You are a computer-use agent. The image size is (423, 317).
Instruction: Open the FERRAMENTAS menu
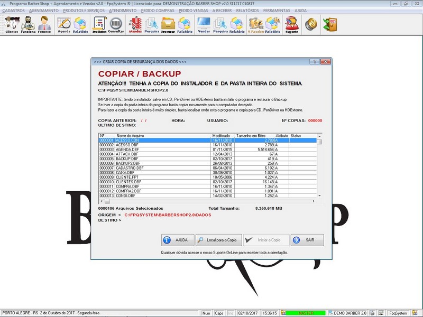click(277, 10)
